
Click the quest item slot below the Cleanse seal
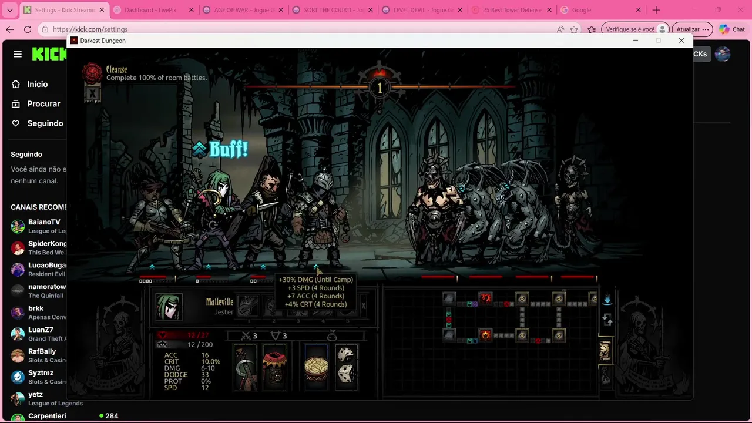[92, 93]
